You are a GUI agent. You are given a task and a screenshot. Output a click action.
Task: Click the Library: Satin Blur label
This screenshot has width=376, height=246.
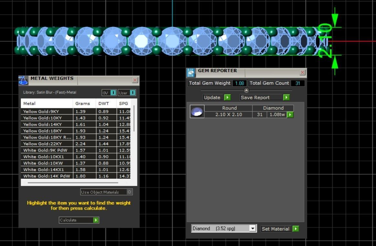point(50,92)
